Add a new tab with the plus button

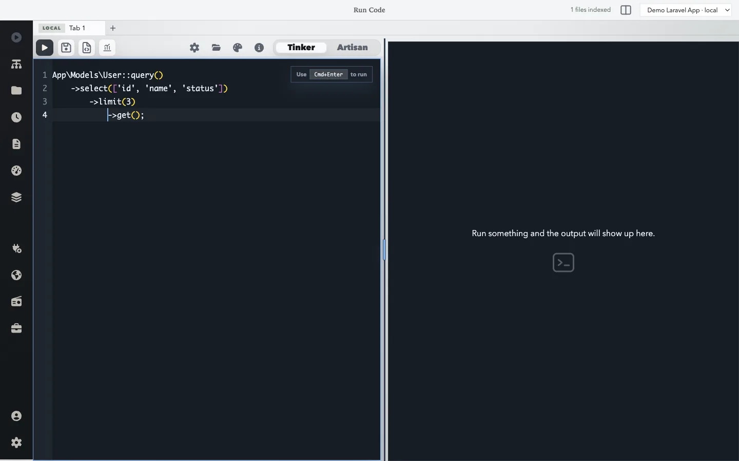113,28
